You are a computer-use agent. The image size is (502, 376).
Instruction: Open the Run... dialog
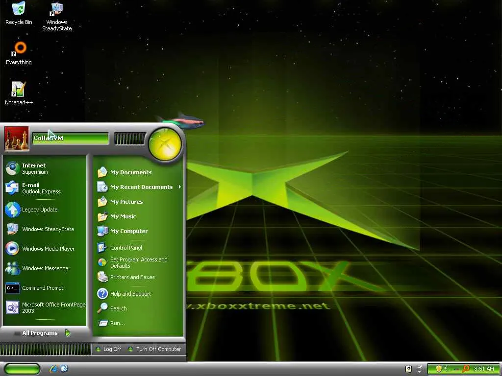click(139, 323)
